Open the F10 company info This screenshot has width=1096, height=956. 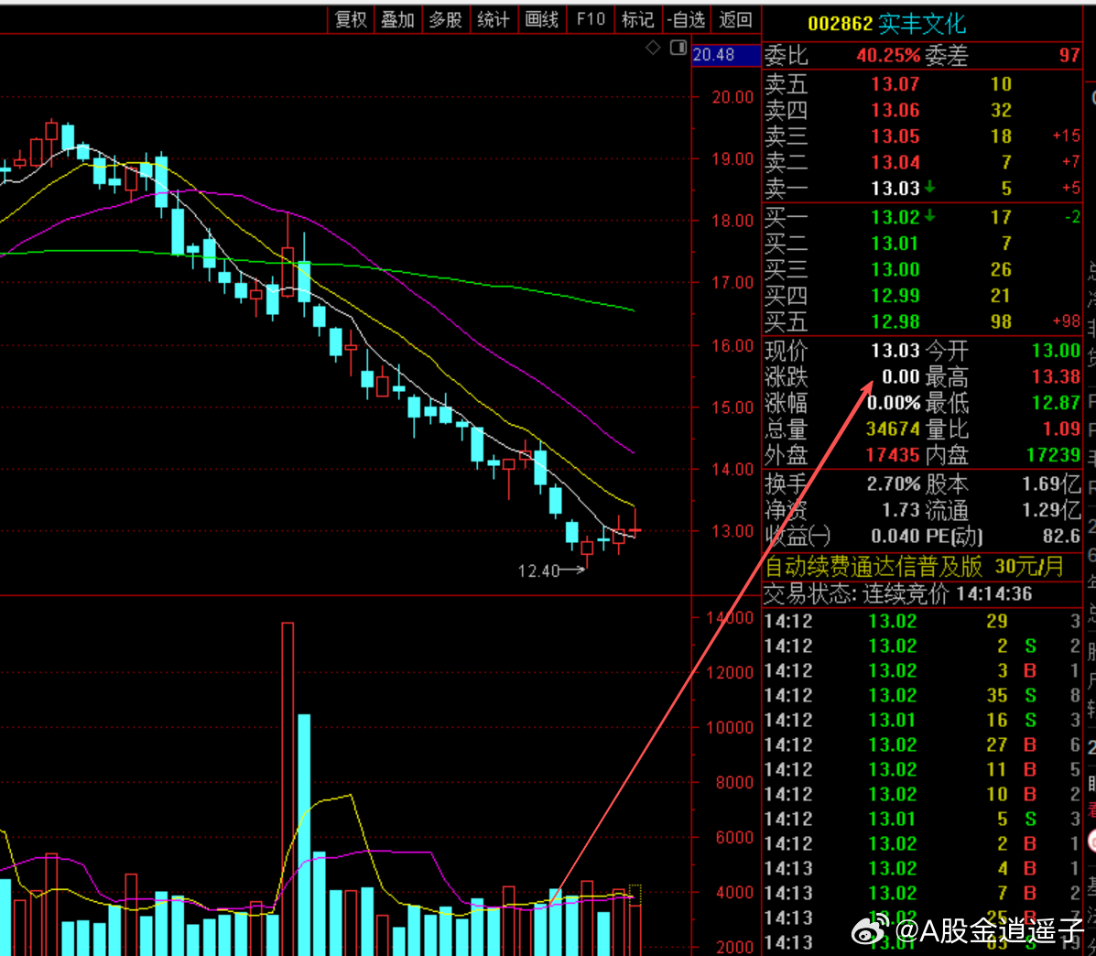pyautogui.click(x=590, y=19)
